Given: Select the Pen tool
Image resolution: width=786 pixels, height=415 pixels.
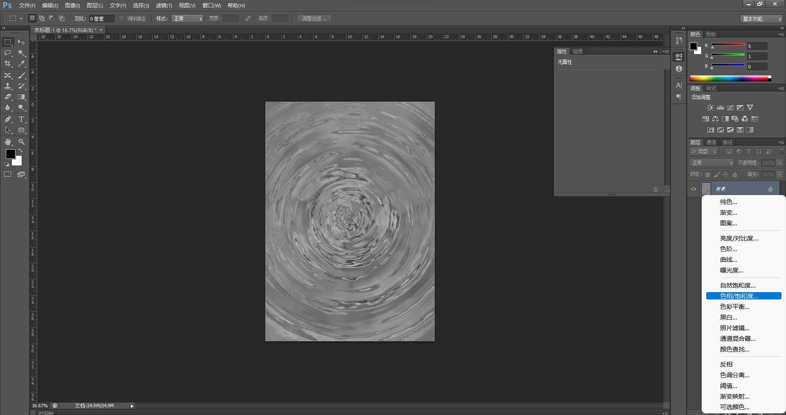Looking at the screenshot, I should (8, 119).
